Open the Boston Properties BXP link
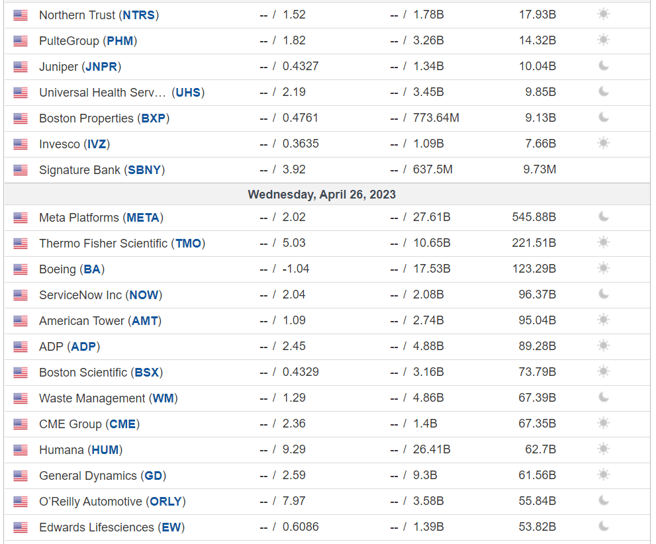 click(154, 118)
